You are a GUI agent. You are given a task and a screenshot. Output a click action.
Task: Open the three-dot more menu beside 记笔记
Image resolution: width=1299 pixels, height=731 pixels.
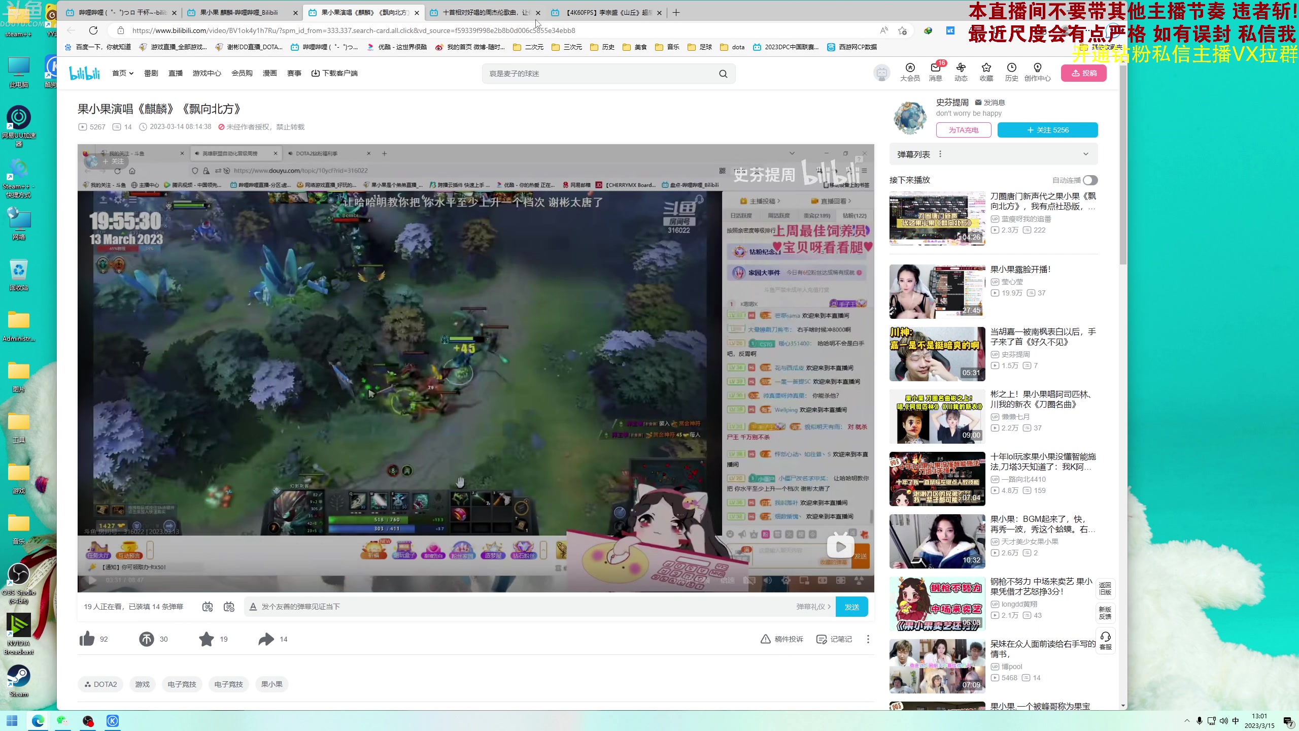(x=868, y=639)
